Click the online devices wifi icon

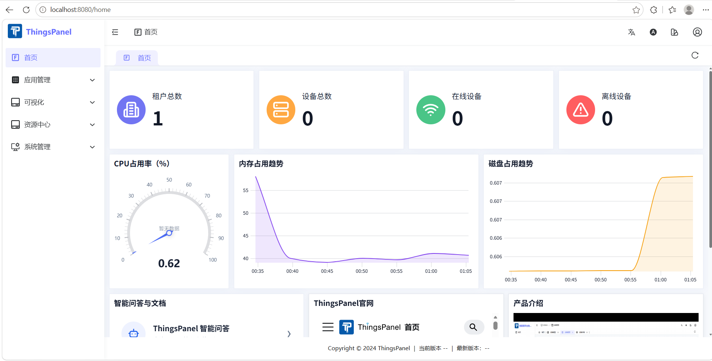[x=431, y=110]
